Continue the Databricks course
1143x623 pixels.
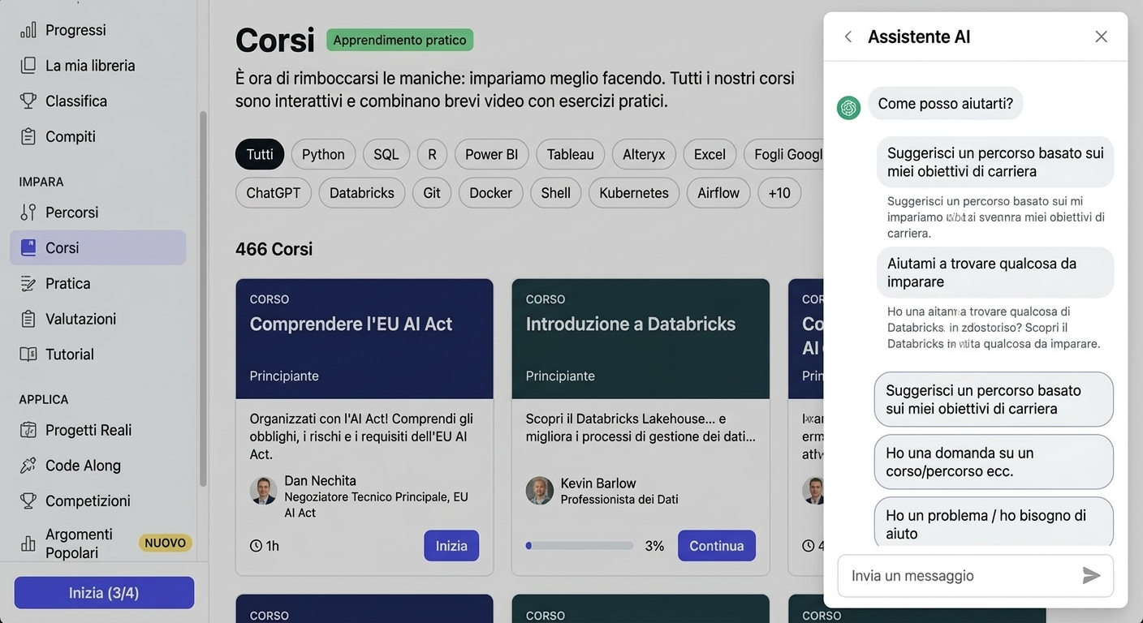[x=717, y=546]
